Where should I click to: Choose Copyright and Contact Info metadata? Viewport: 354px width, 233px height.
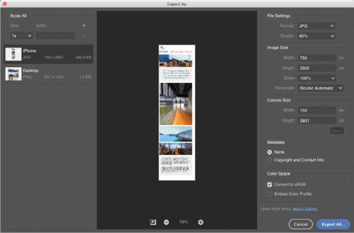tap(270, 160)
